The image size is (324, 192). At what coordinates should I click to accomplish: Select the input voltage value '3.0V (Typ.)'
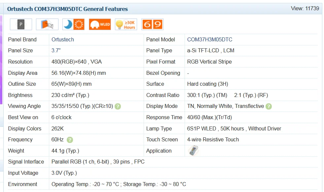[64, 173]
